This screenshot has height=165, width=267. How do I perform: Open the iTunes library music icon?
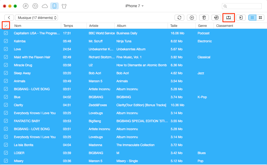(26, 6)
